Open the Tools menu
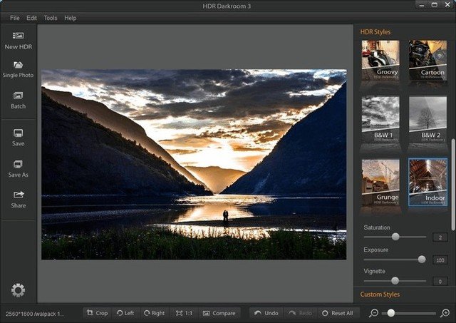 coord(51,17)
